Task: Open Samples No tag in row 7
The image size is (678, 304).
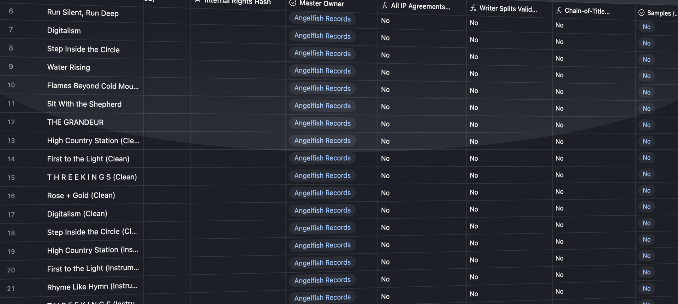Action: (646, 43)
